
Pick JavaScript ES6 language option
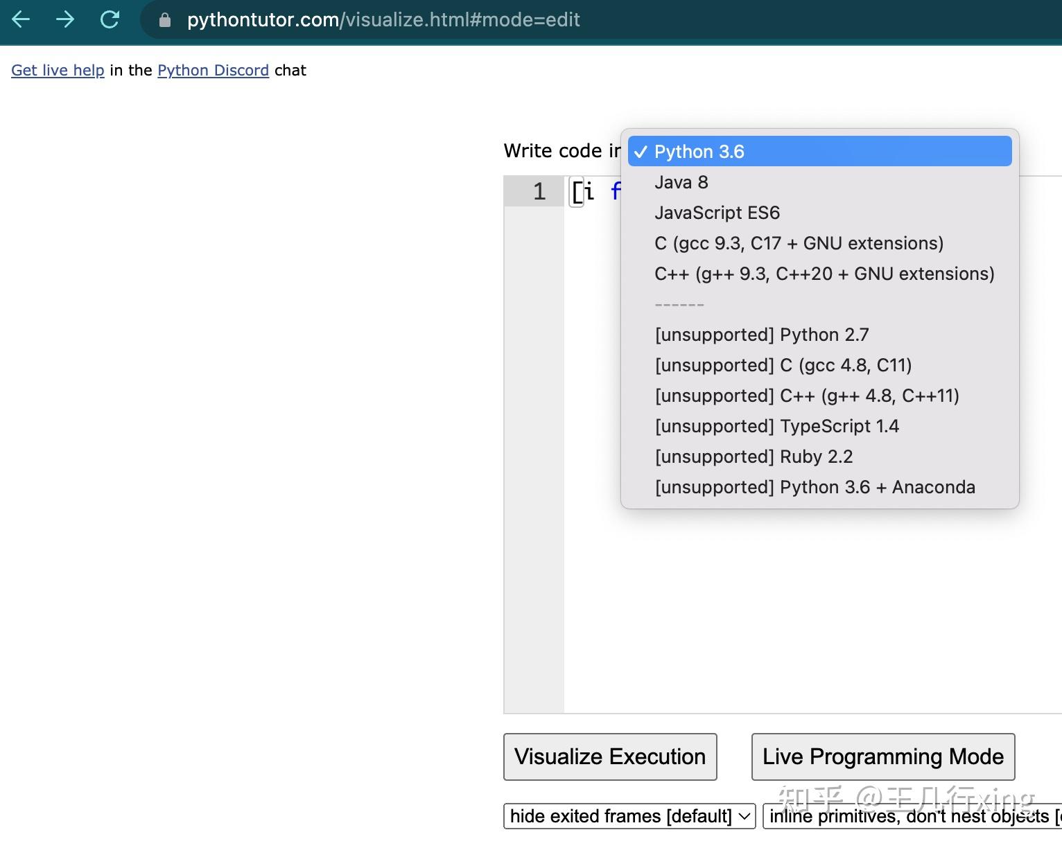click(x=717, y=213)
